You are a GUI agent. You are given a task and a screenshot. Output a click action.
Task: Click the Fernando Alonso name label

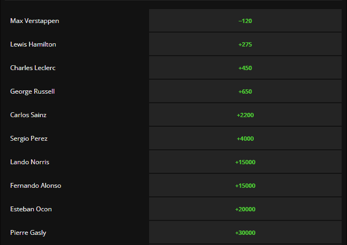point(35,186)
